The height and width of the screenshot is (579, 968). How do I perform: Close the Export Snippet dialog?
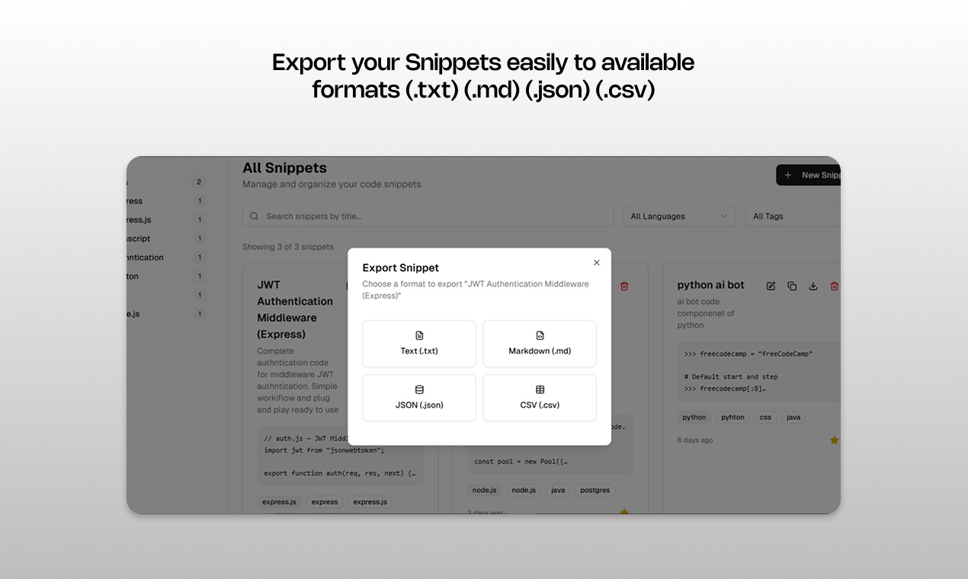[x=596, y=263]
